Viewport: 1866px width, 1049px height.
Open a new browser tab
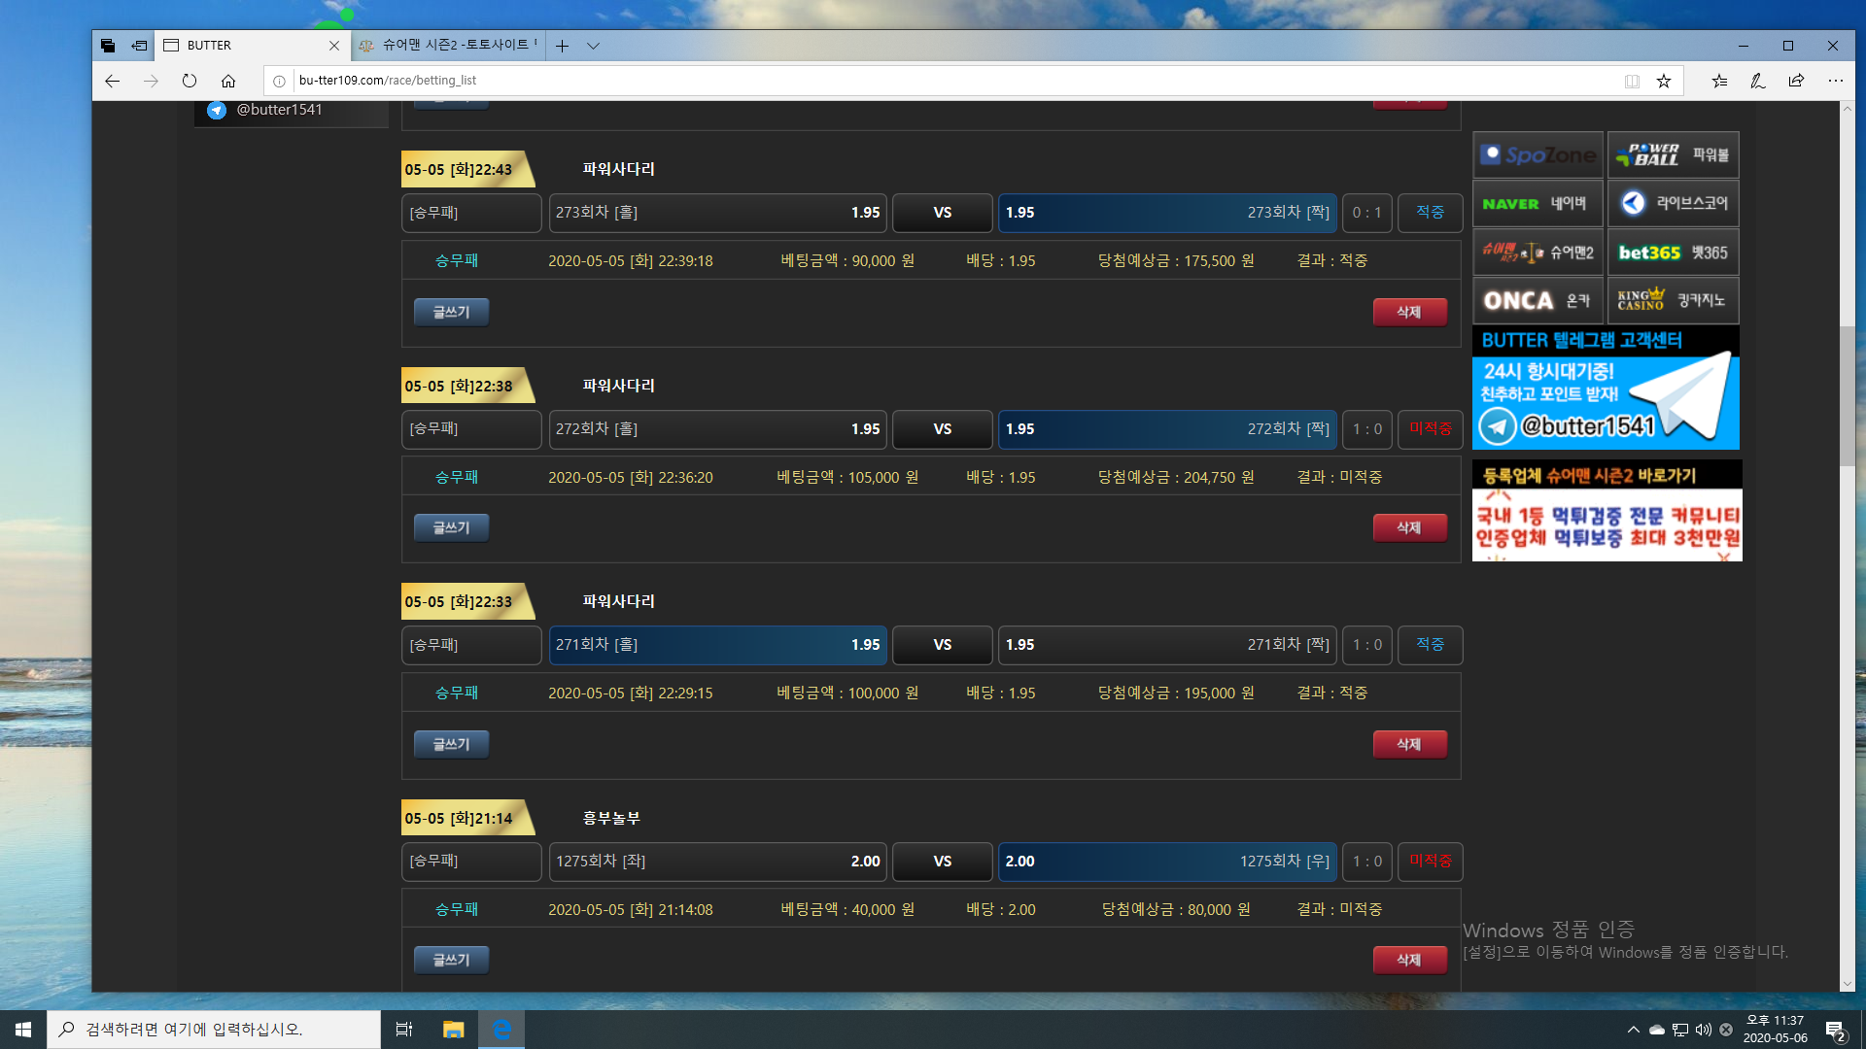click(x=562, y=46)
